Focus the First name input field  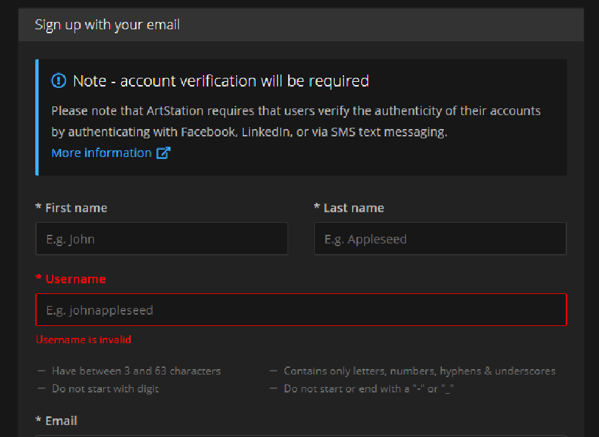[x=162, y=239]
